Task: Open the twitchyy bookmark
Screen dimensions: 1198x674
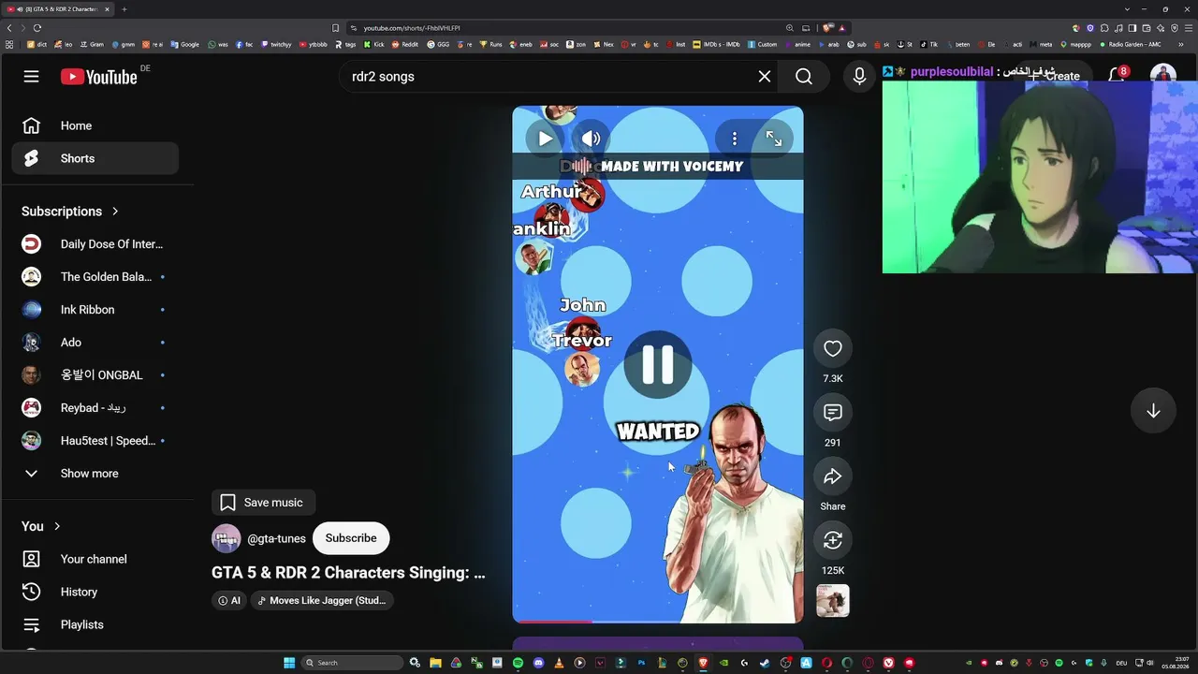Action: [x=276, y=44]
